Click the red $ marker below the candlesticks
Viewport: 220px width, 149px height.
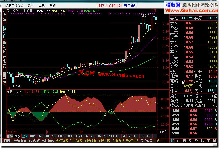9,88
